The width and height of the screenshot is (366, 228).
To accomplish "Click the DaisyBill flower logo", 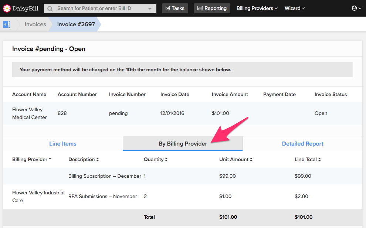I will [x=7, y=8].
